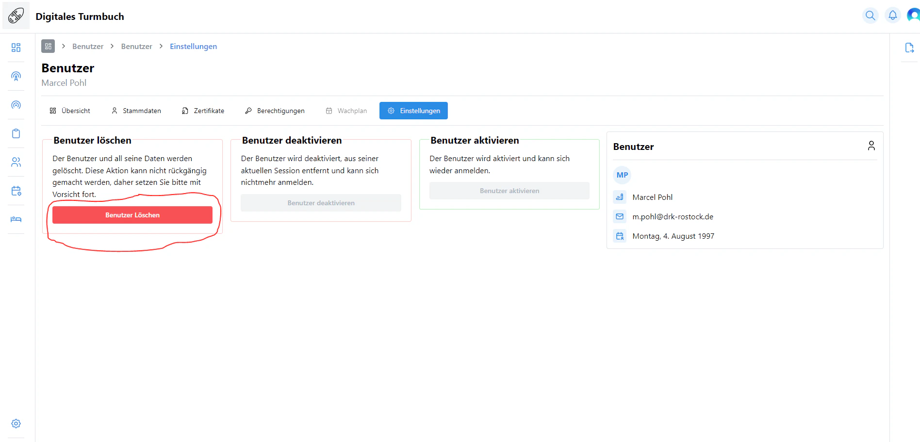
Task: Open notifications bell icon
Action: tap(893, 16)
